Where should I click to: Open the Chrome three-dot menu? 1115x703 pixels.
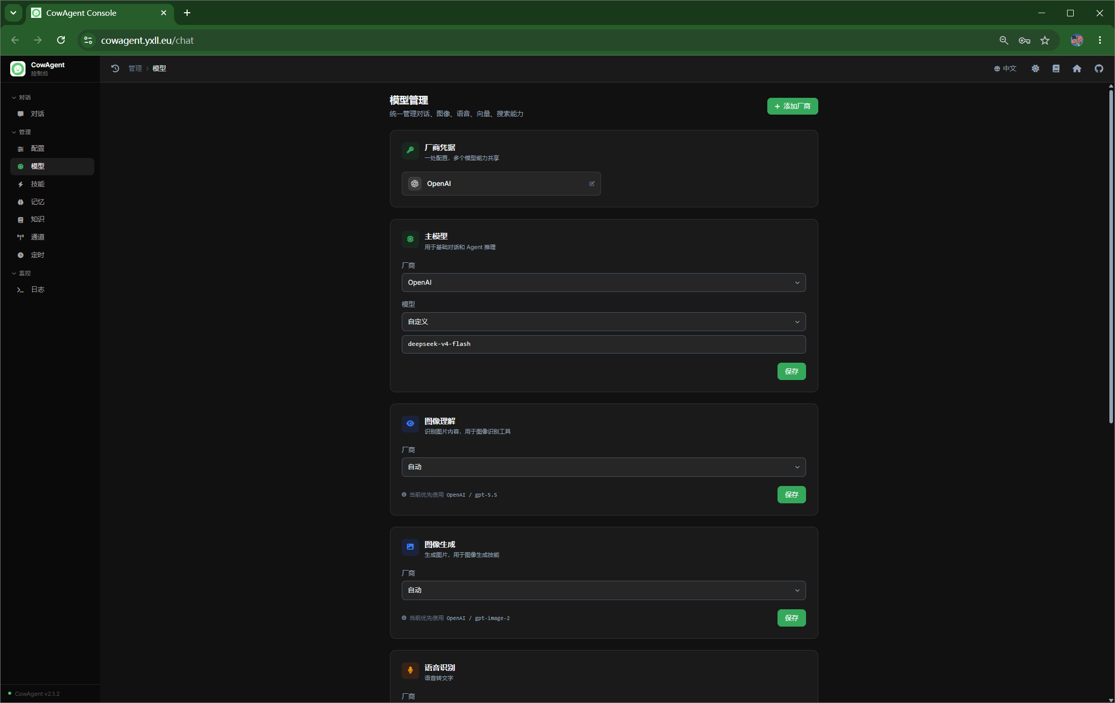[1100, 40]
